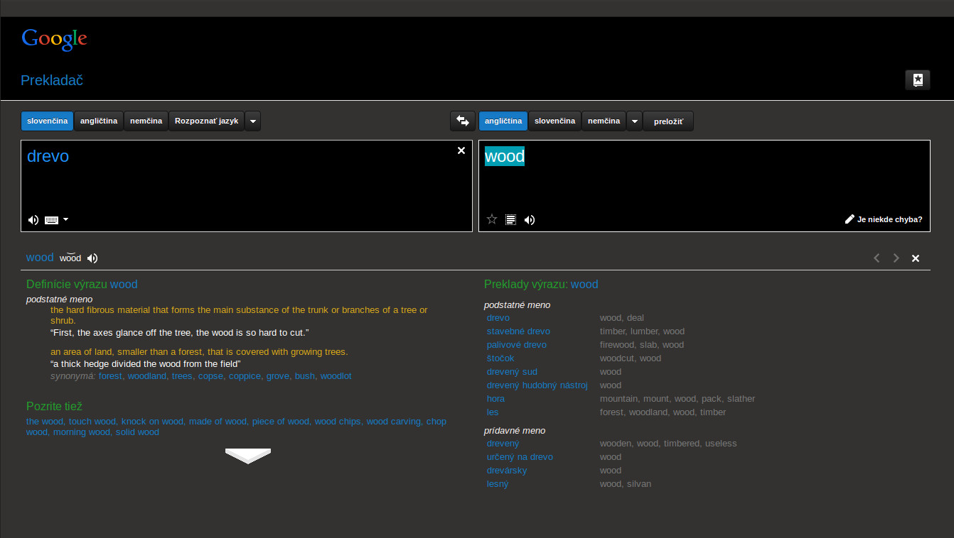954x538 pixels.
Task: Click the 'wood' link in Preklady výrazu heading
Action: [x=584, y=285]
